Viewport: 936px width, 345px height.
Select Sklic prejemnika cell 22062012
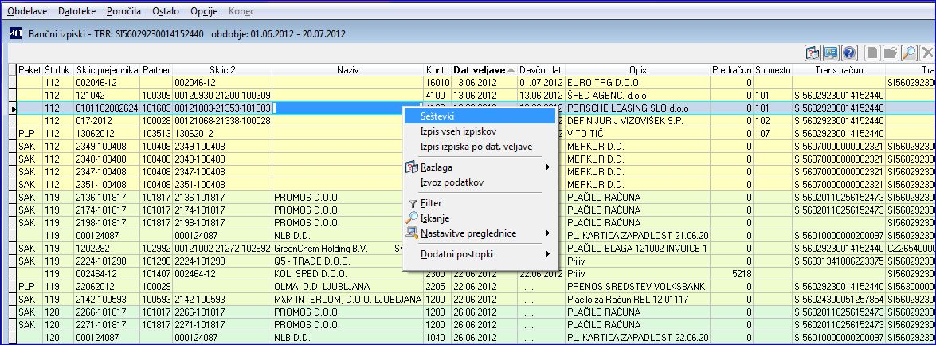coord(107,287)
